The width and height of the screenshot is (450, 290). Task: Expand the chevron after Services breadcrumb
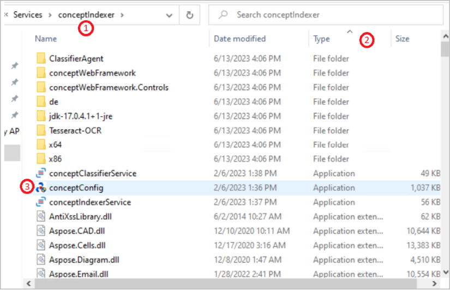[x=50, y=15]
